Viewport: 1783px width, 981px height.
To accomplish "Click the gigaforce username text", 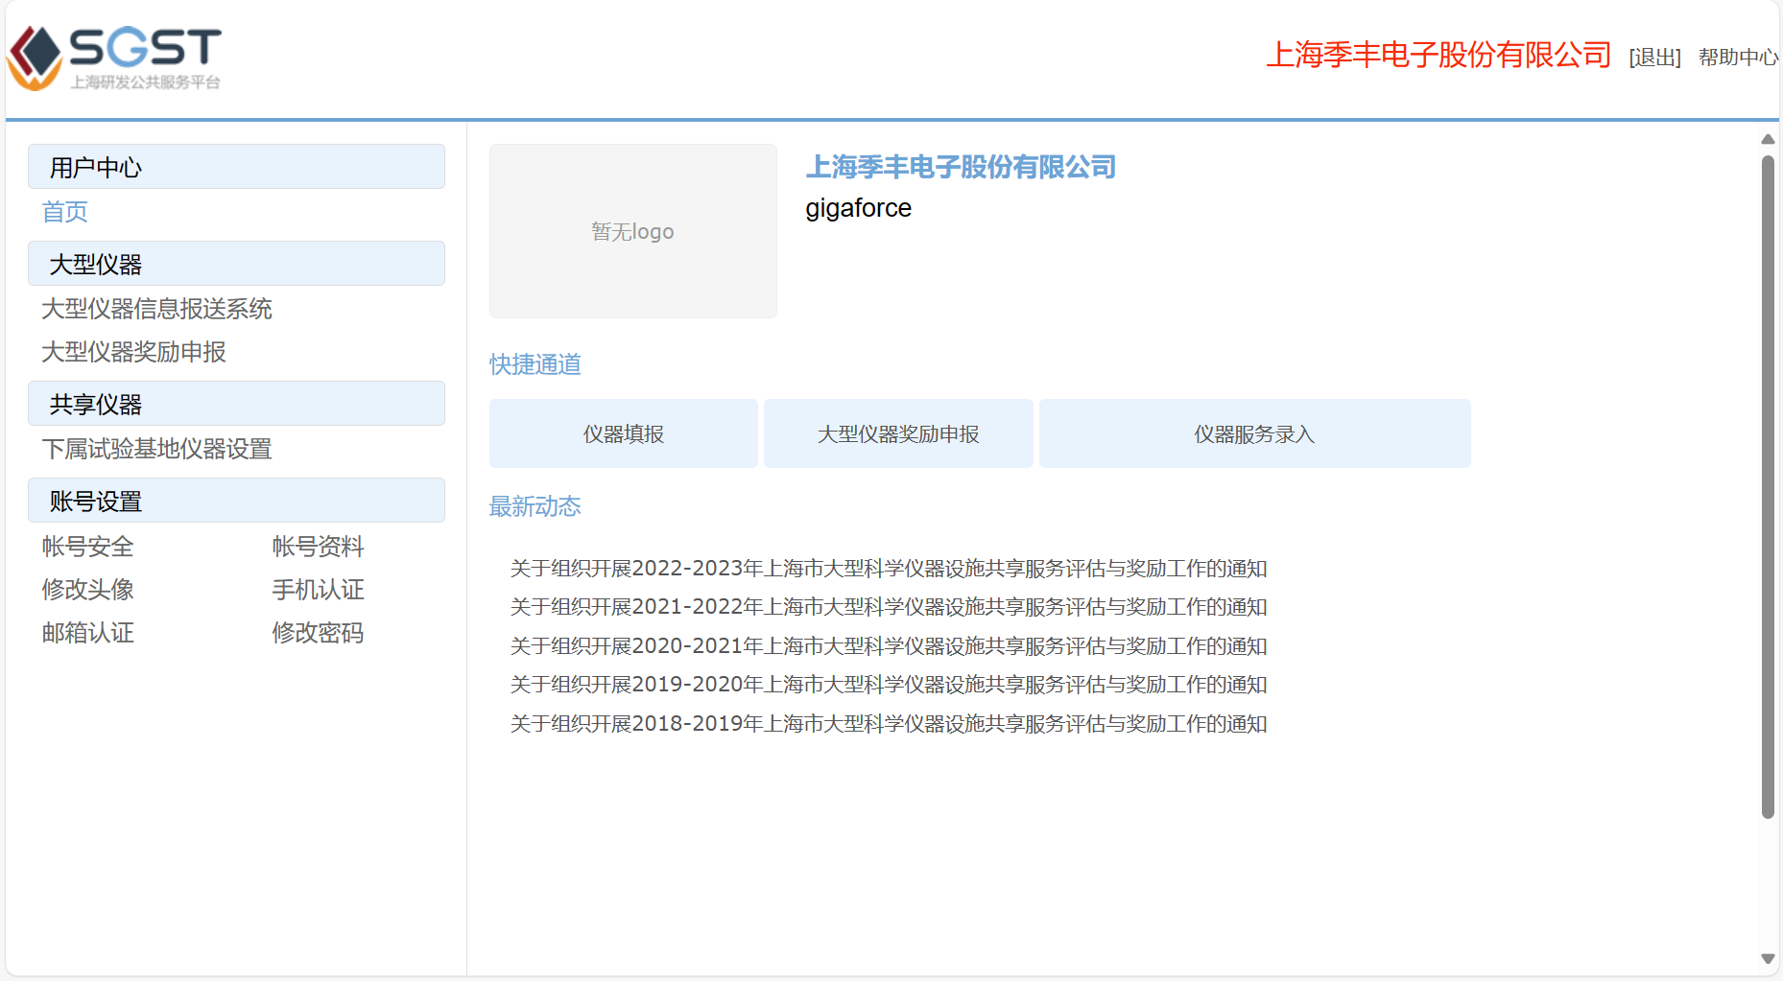I will [859, 208].
